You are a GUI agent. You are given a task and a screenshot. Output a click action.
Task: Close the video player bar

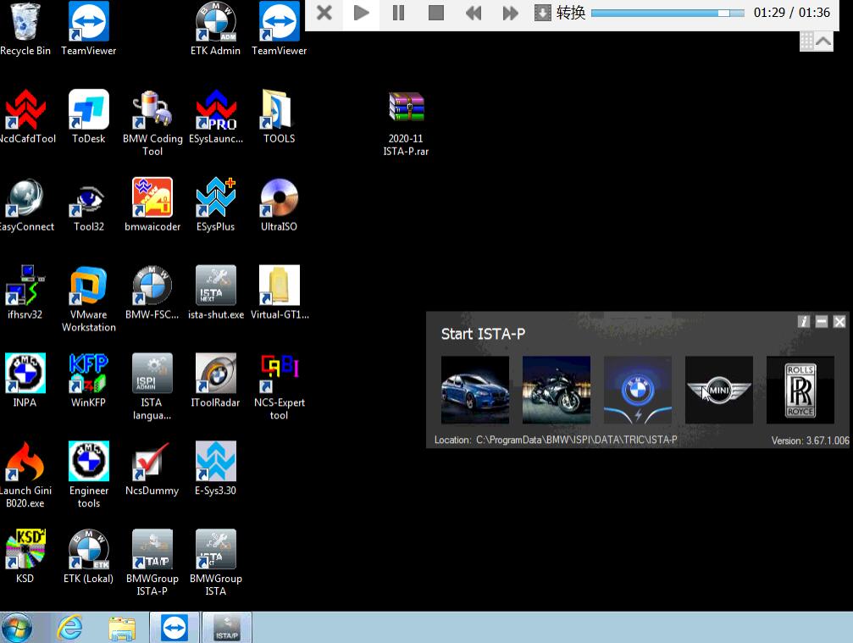pyautogui.click(x=324, y=13)
